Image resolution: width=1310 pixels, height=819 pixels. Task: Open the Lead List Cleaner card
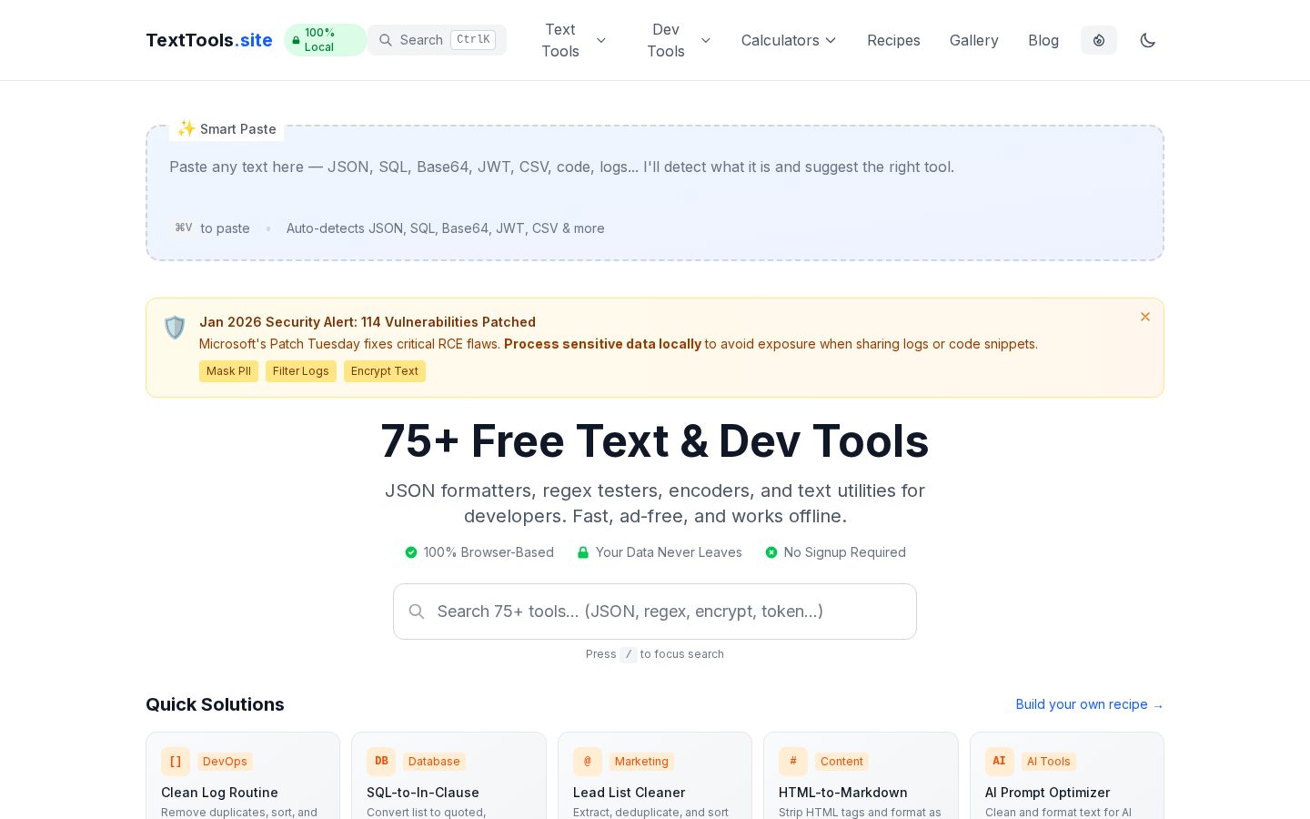click(655, 775)
